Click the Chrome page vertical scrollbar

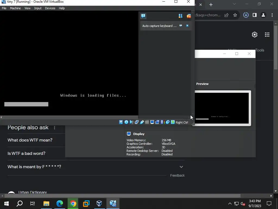coord(276,47)
